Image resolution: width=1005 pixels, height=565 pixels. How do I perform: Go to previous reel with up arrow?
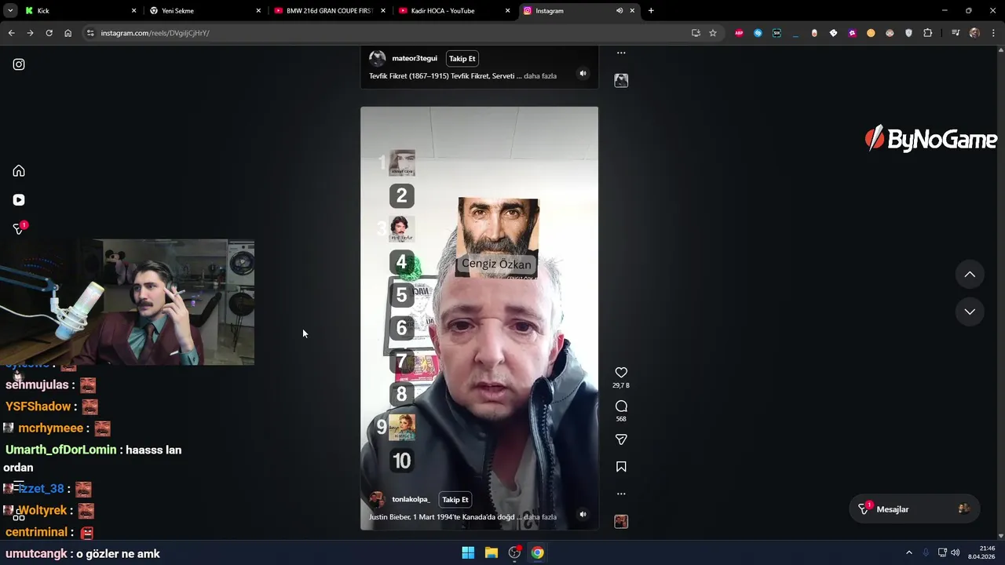970,274
